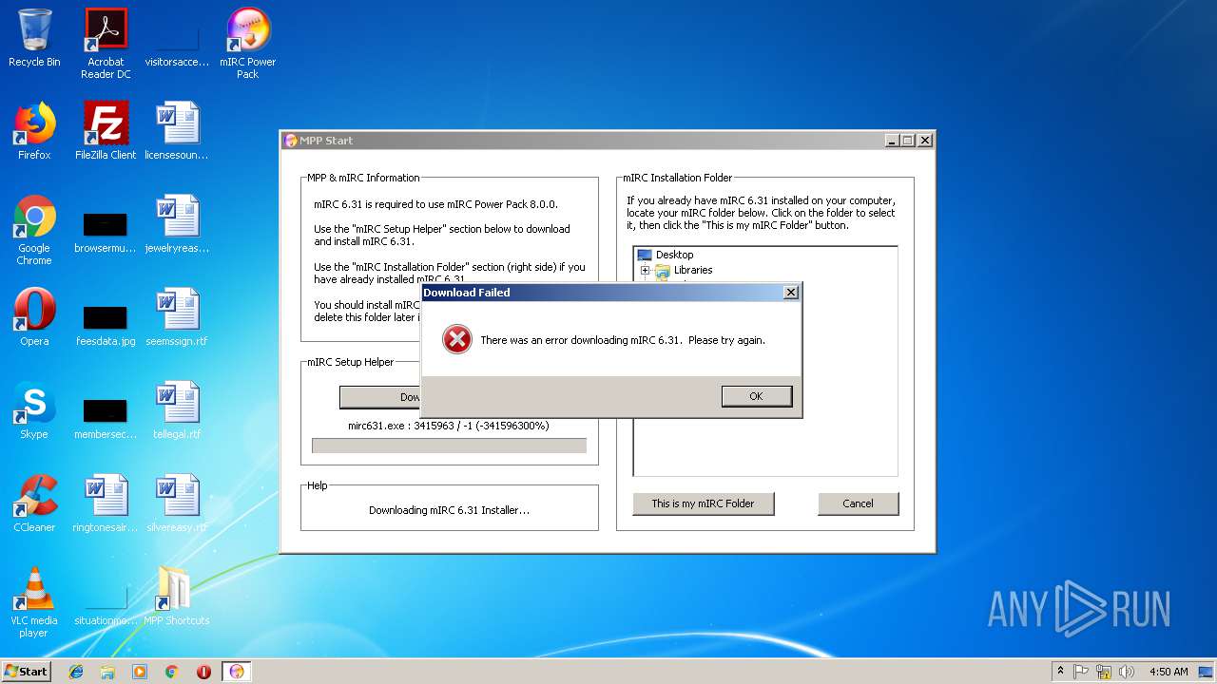This screenshot has height=684, width=1217.
Task: Open the VLC media player shortcut
Action: [34, 602]
